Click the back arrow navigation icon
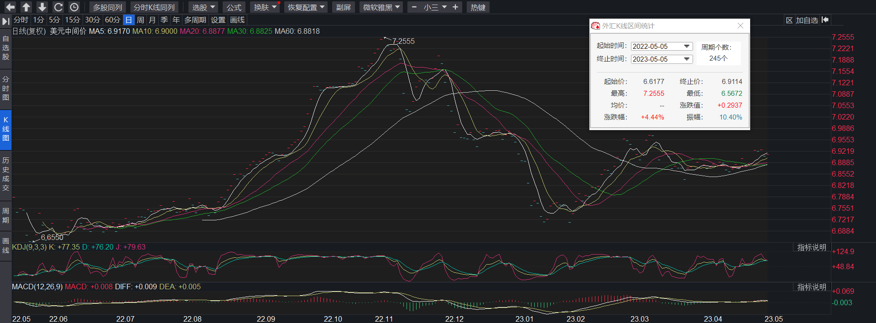876x323 pixels. (x=10, y=7)
